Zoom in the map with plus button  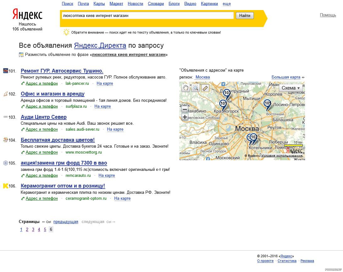(x=185, y=117)
